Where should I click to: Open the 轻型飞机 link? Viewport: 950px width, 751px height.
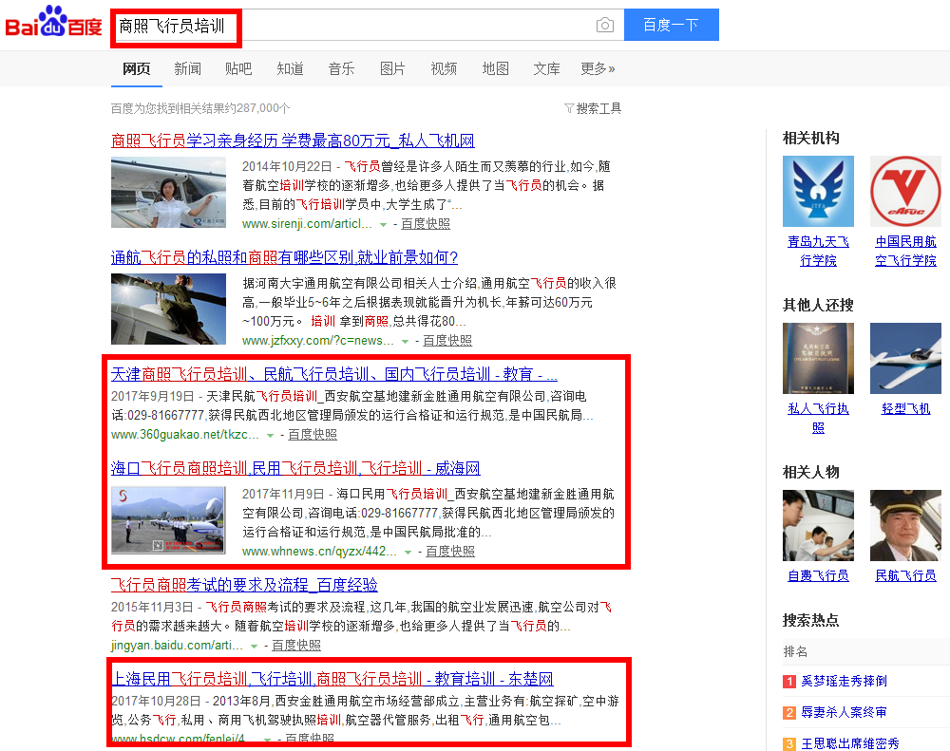click(x=905, y=409)
